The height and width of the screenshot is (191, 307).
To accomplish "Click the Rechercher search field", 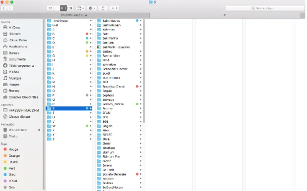I will point(265,8).
